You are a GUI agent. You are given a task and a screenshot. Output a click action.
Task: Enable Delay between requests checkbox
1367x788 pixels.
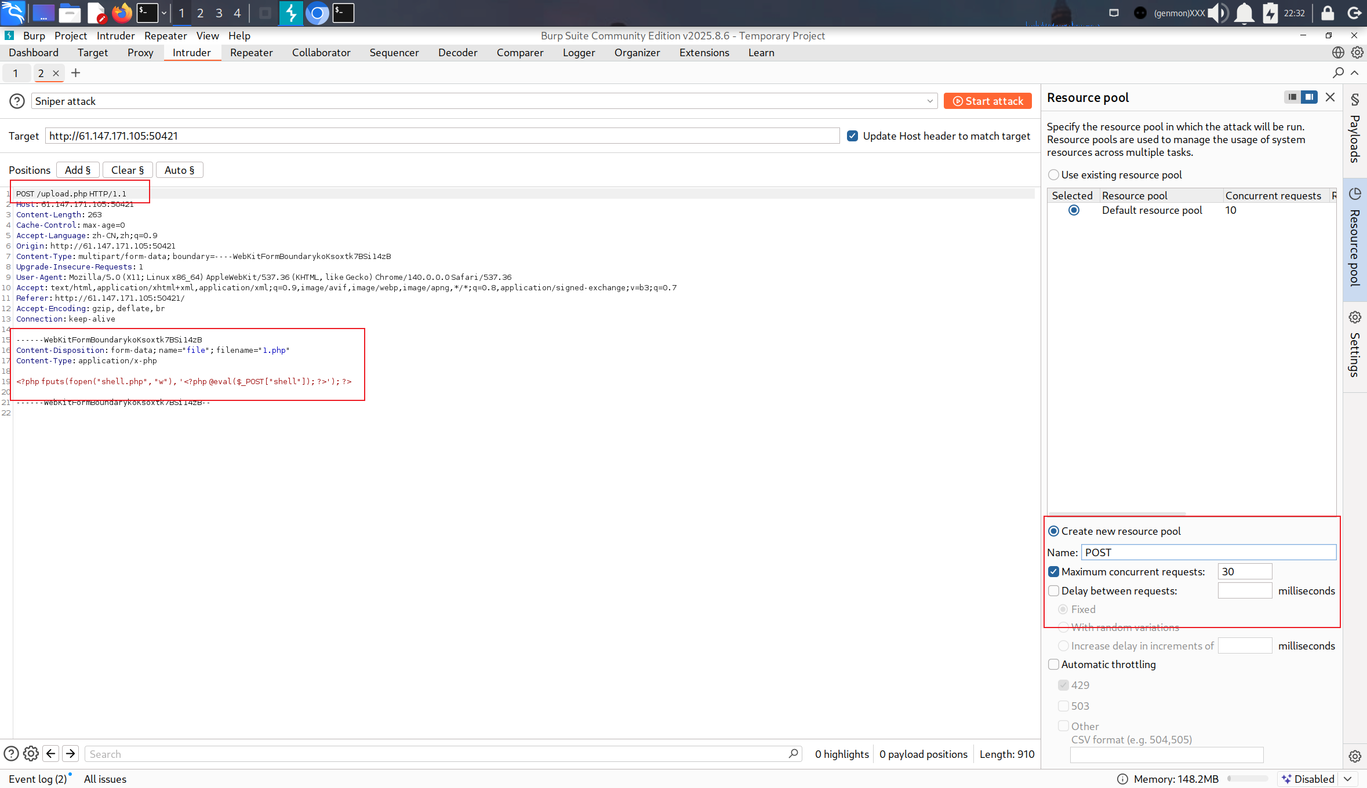[1054, 591]
